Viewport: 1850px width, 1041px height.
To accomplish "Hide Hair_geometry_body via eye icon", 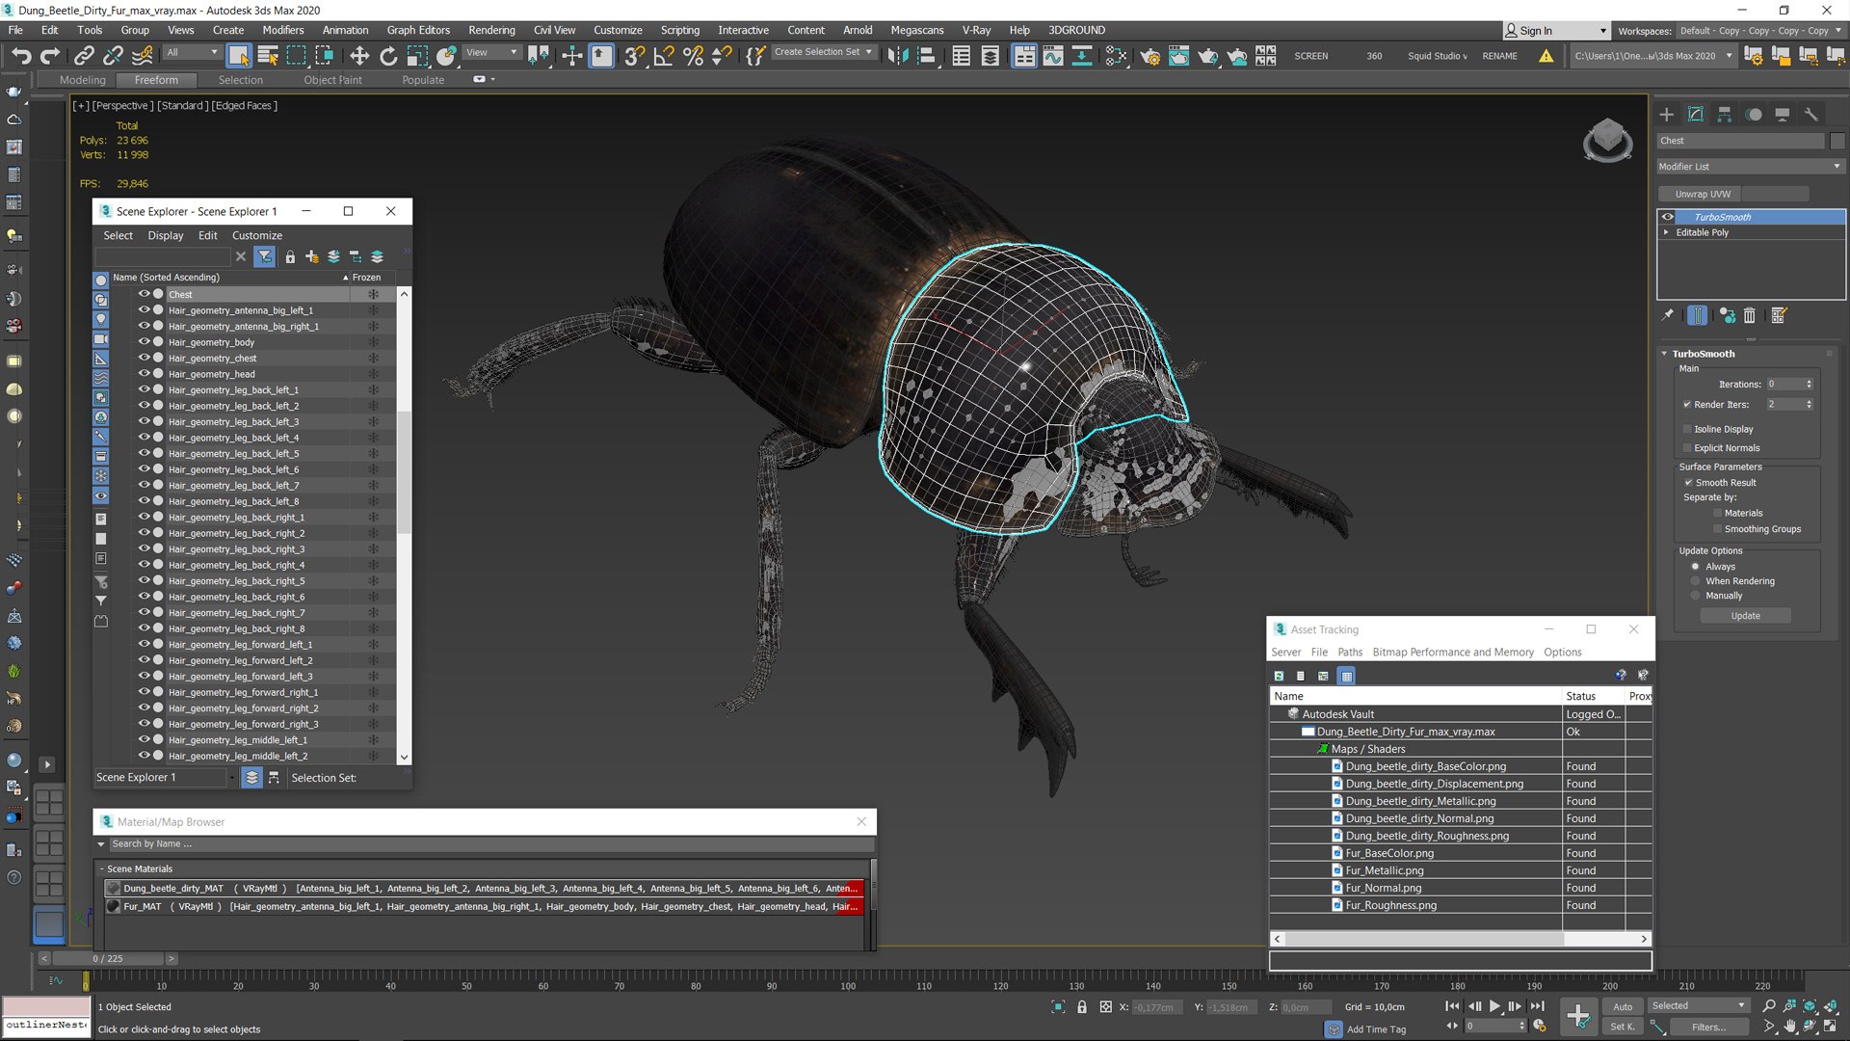I will click(144, 342).
